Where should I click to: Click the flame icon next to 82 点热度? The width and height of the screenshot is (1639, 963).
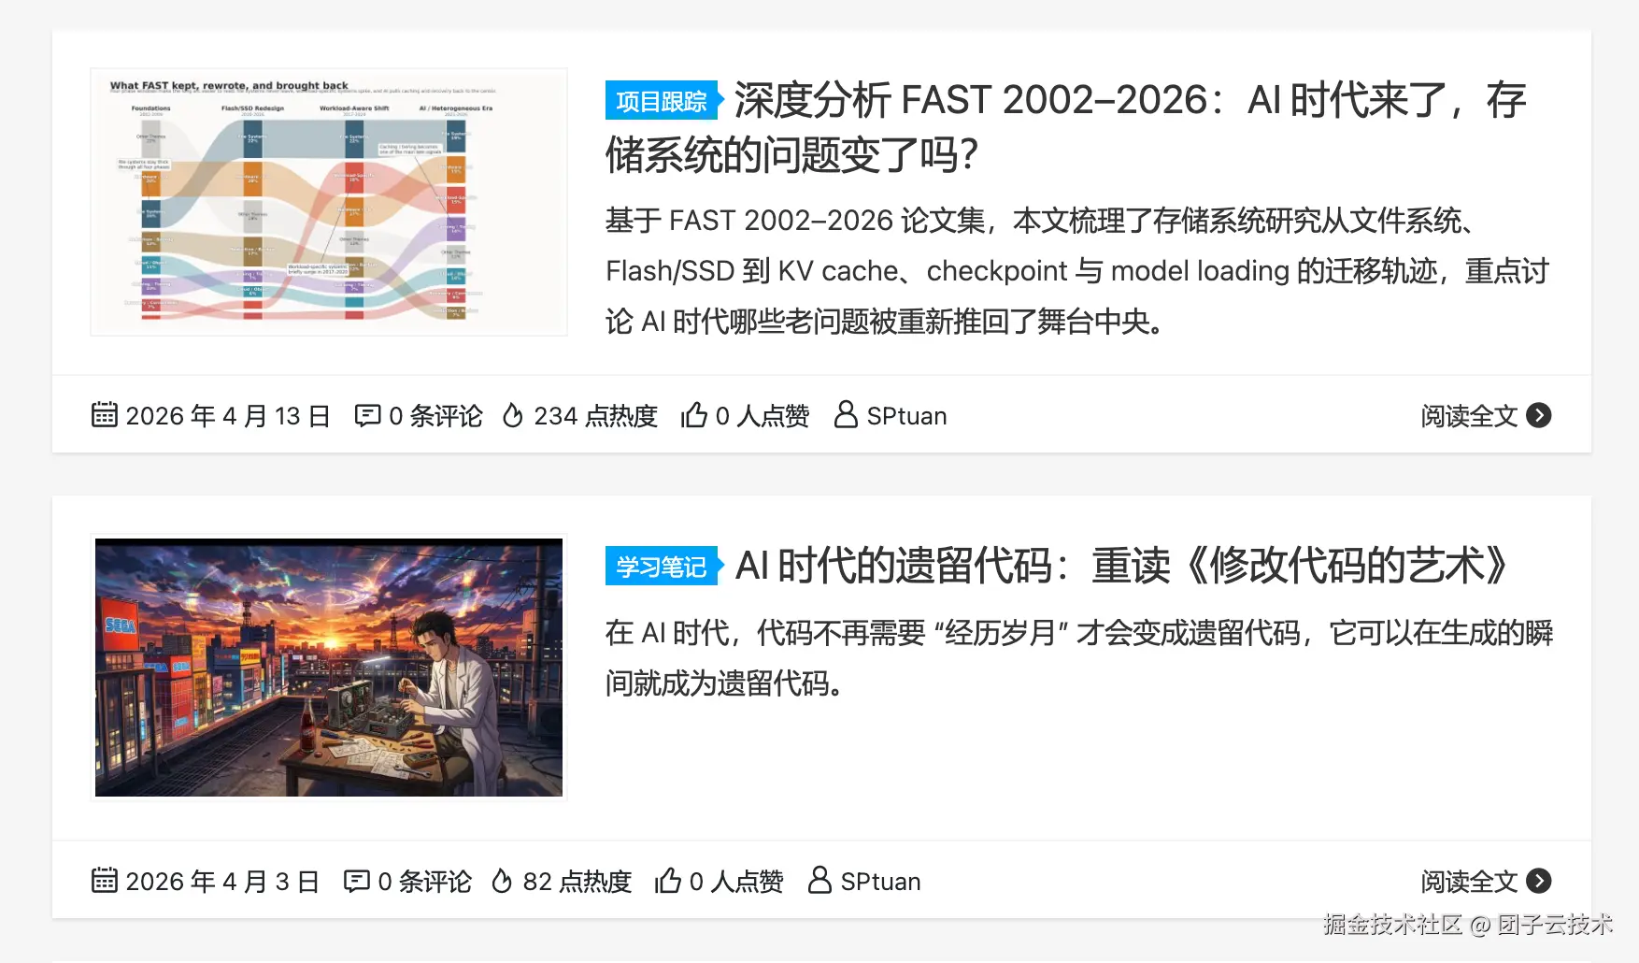(502, 881)
